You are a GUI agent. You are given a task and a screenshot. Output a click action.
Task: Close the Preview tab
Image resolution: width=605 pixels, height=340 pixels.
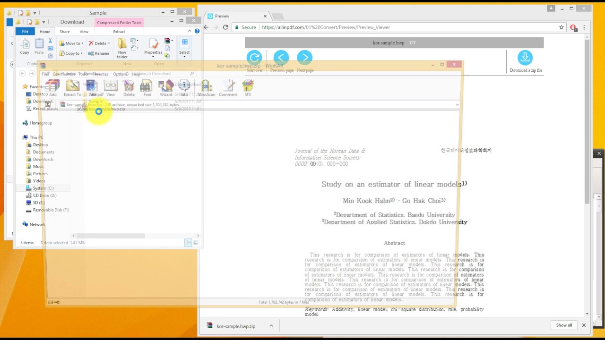point(265,16)
